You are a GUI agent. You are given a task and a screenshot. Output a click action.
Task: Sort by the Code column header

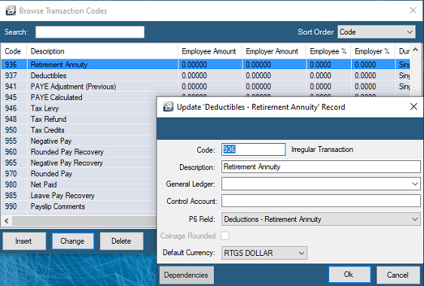[14, 51]
